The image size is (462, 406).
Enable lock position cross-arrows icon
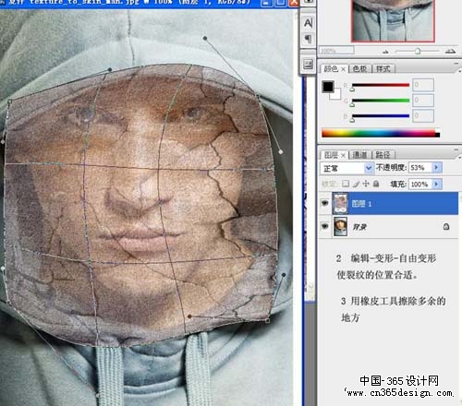366,184
